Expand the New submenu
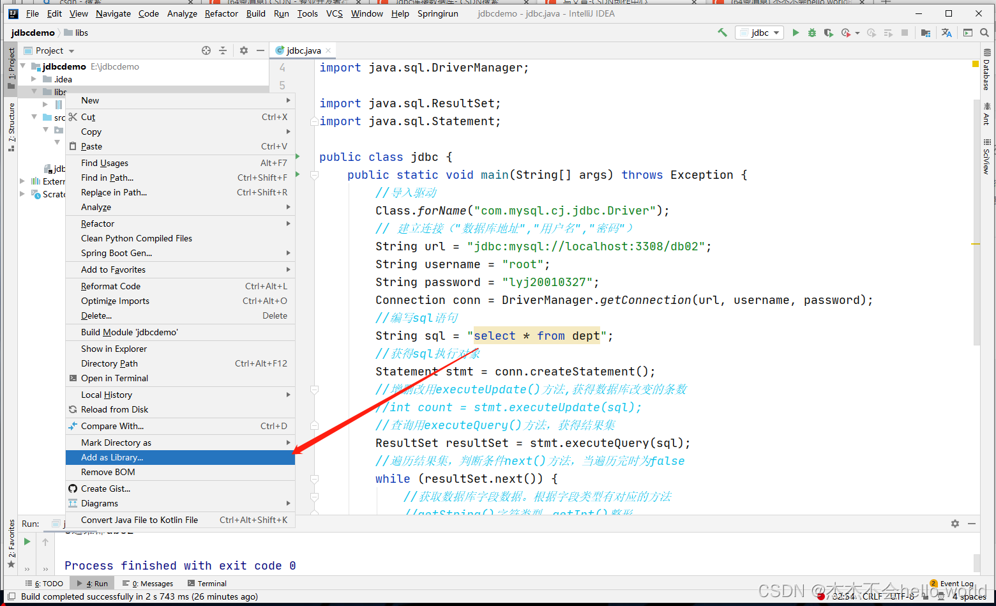 tap(180, 100)
